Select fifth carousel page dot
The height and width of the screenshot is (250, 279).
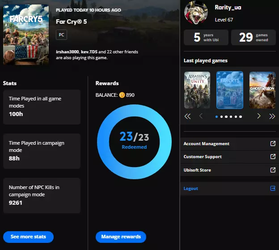pos(236,116)
